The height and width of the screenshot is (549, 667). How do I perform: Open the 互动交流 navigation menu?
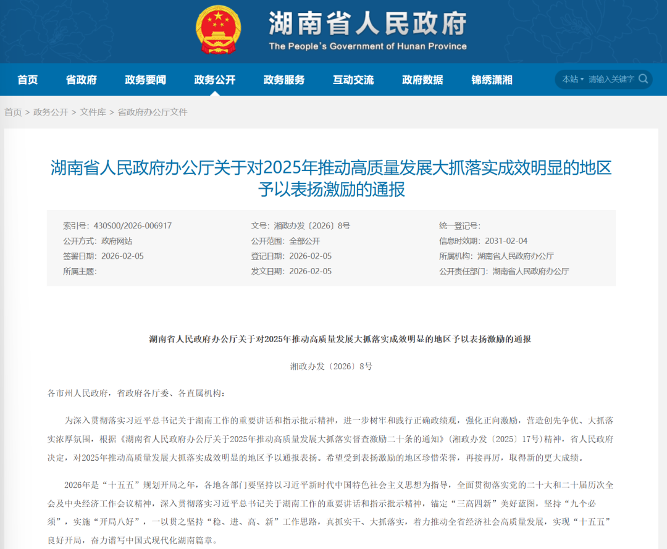point(353,79)
